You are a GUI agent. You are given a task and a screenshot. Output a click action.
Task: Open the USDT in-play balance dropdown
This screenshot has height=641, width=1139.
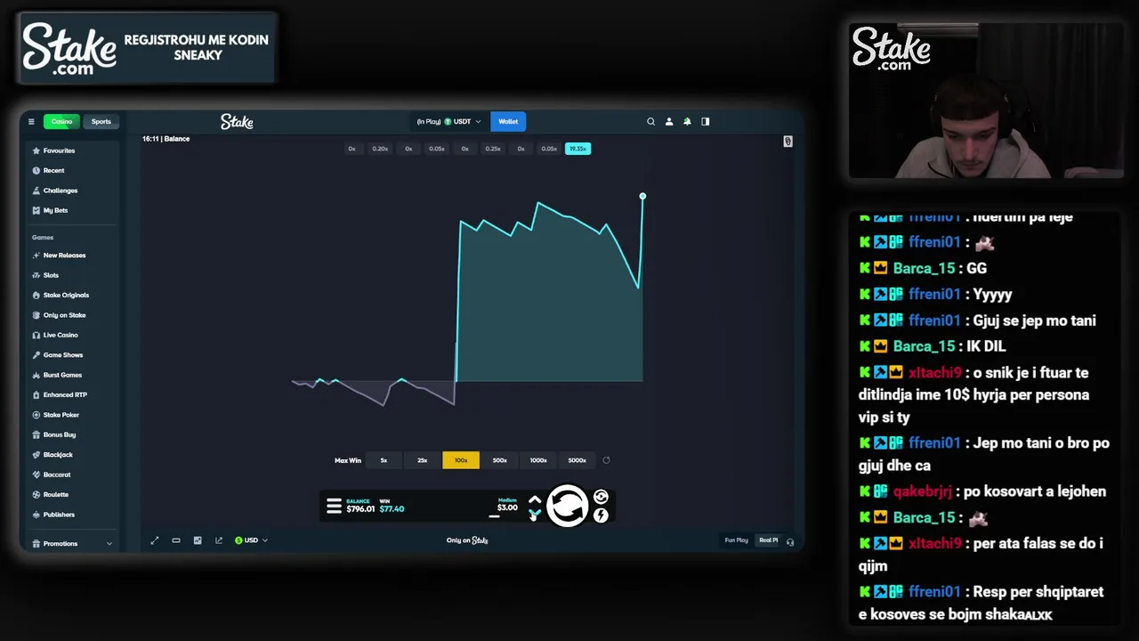[448, 122]
